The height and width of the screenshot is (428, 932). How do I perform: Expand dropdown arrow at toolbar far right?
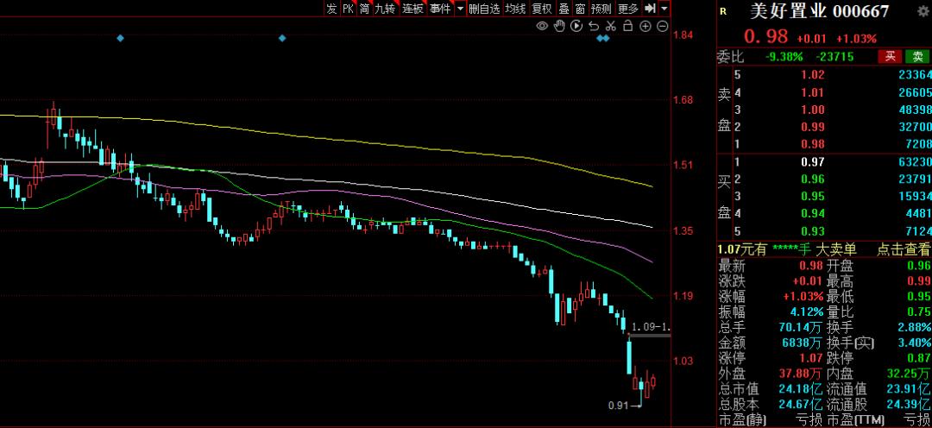tap(664, 9)
